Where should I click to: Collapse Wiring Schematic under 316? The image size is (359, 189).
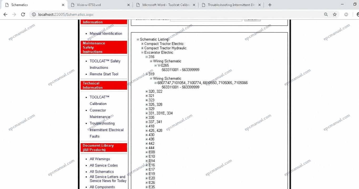(x=151, y=61)
